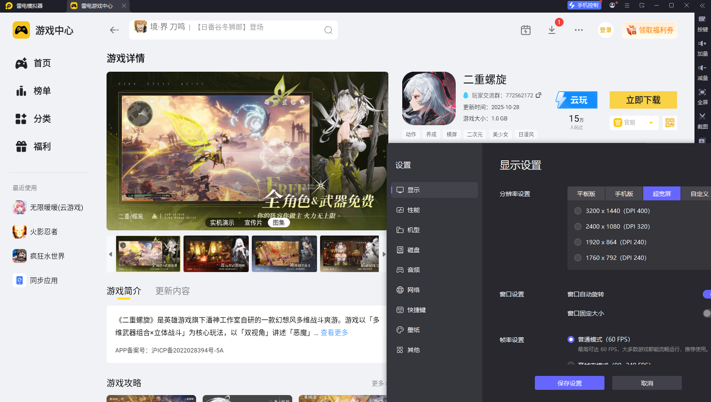The height and width of the screenshot is (402, 711).
Task: Select the 手机版 resolution tab
Action: pyautogui.click(x=624, y=193)
